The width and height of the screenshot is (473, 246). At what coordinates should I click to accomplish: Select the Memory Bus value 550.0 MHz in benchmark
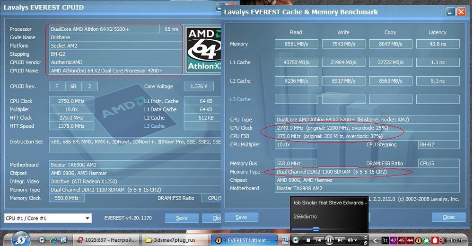296,163
